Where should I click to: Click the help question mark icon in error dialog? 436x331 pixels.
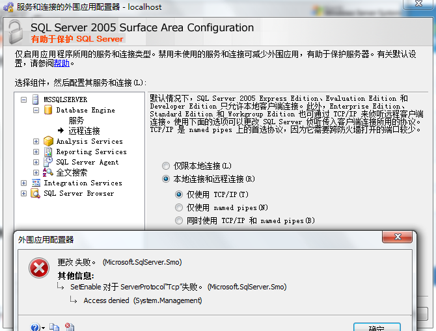click(35, 327)
